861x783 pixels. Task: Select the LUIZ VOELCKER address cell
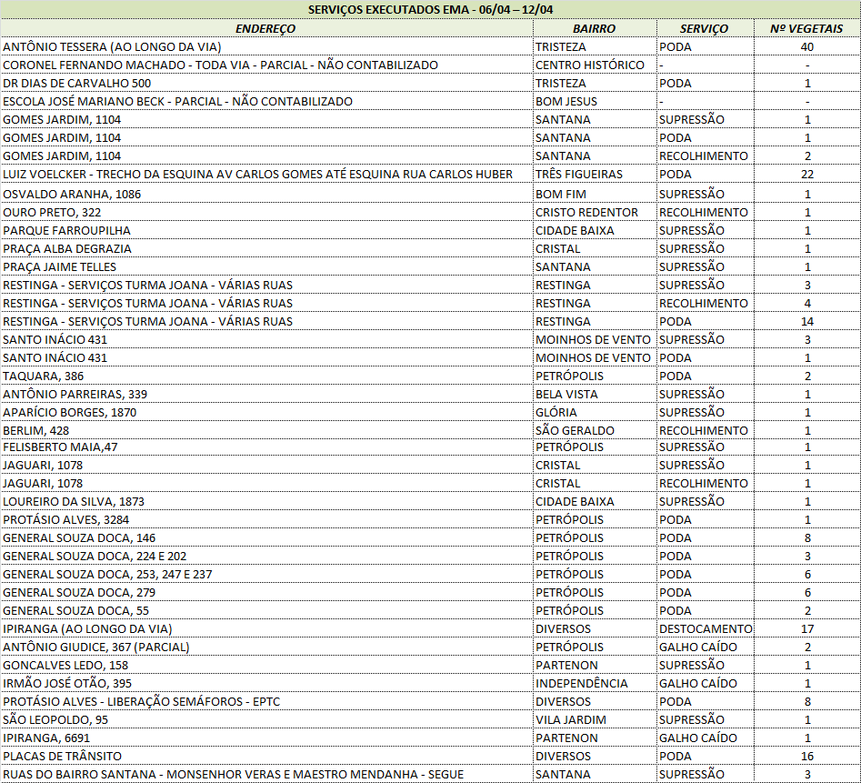click(x=257, y=174)
